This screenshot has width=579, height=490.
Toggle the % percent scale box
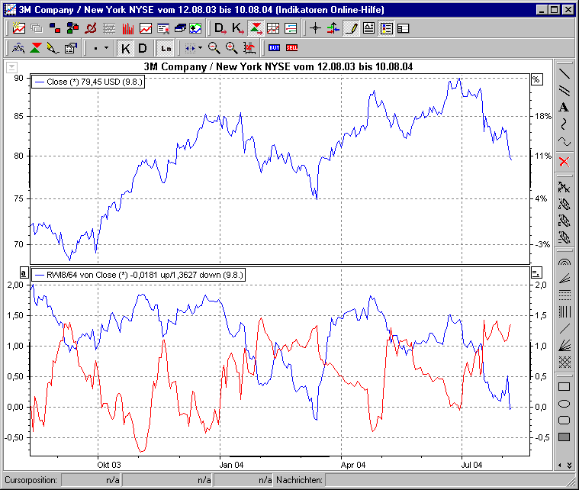click(x=536, y=79)
